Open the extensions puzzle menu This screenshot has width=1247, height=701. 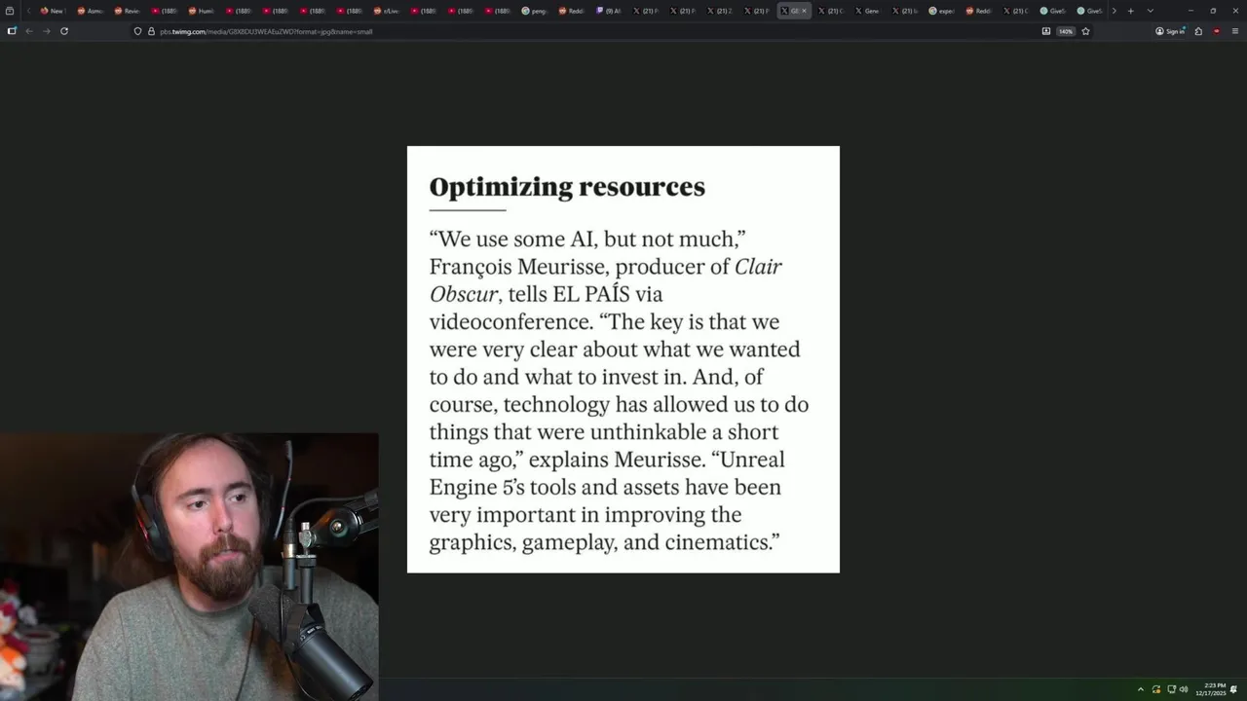click(1198, 31)
